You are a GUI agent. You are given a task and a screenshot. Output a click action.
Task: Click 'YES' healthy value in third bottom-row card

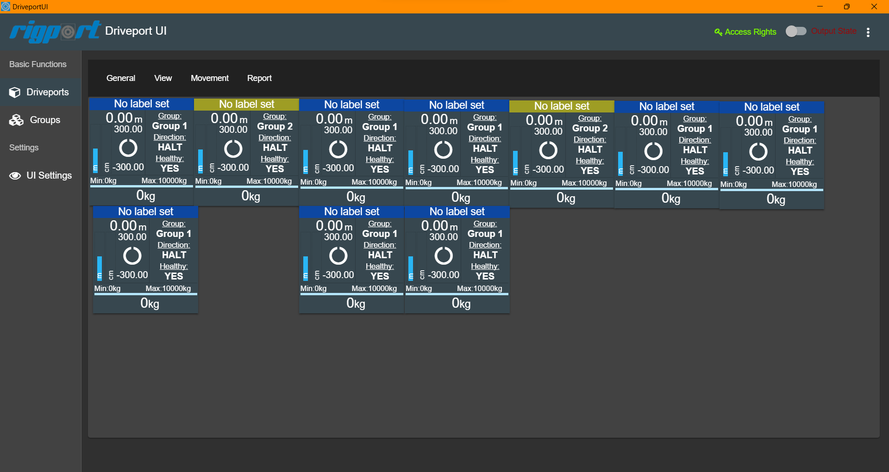click(485, 276)
